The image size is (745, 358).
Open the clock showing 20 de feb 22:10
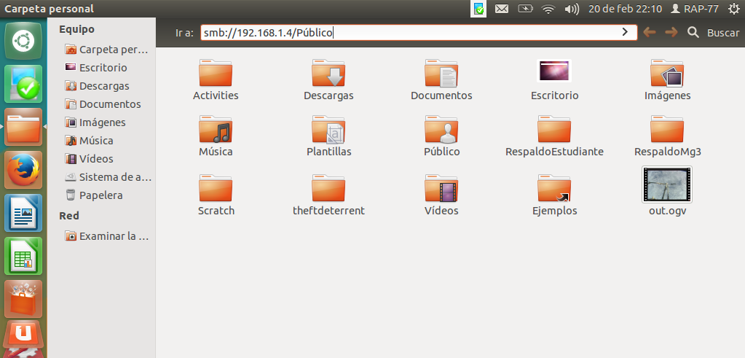pos(625,9)
